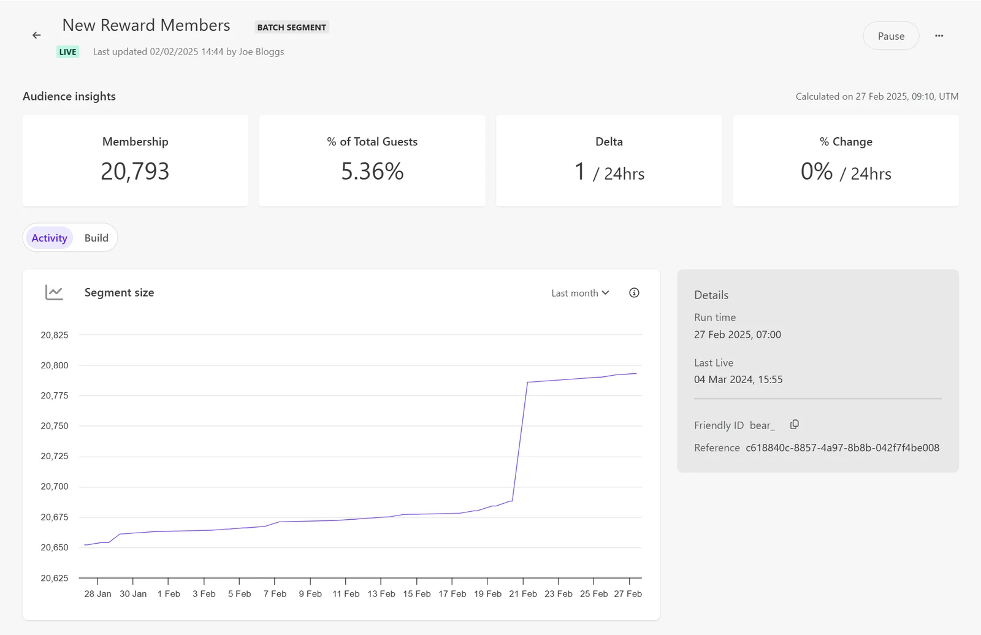This screenshot has height=635, width=981.
Task: Open the Last month range dropdown
Action: (580, 293)
